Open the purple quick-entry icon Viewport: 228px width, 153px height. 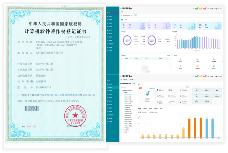point(197,59)
